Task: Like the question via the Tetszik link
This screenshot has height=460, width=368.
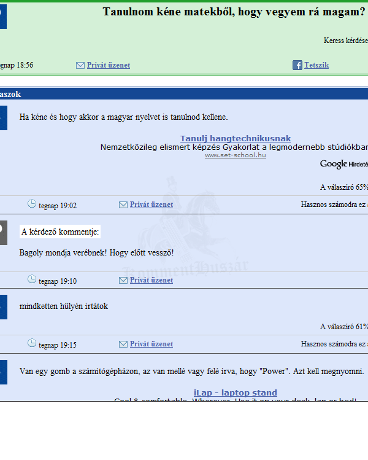Action: tap(316, 65)
